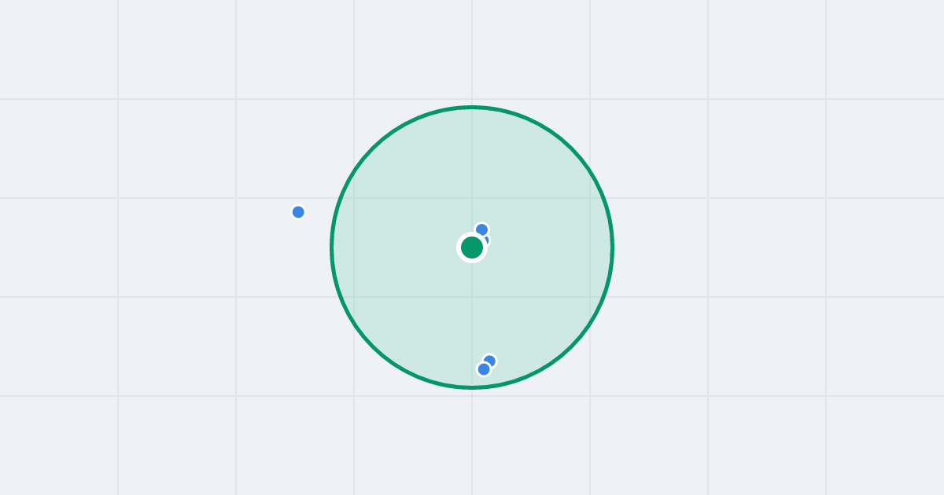This screenshot has width=944, height=495.
Task: Pick the fully visible blue dot above the center marker
Action: point(481,229)
